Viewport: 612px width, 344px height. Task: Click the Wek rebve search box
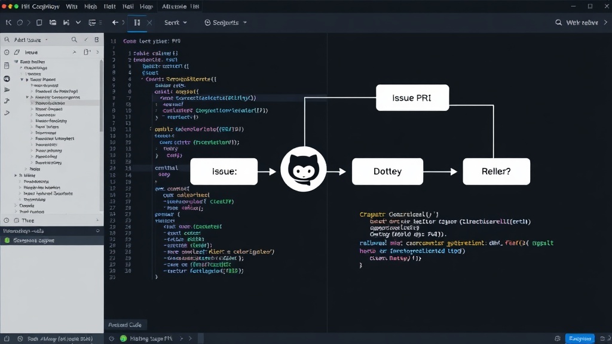point(582,23)
